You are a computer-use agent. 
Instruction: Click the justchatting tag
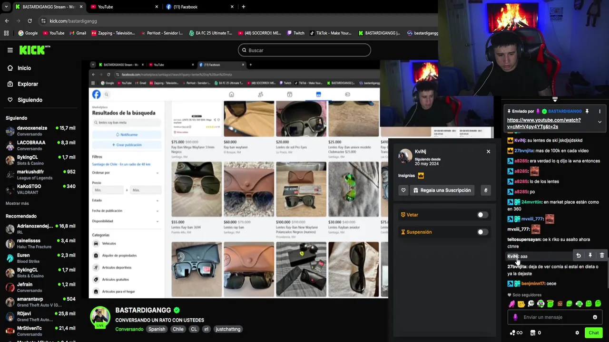(x=228, y=329)
